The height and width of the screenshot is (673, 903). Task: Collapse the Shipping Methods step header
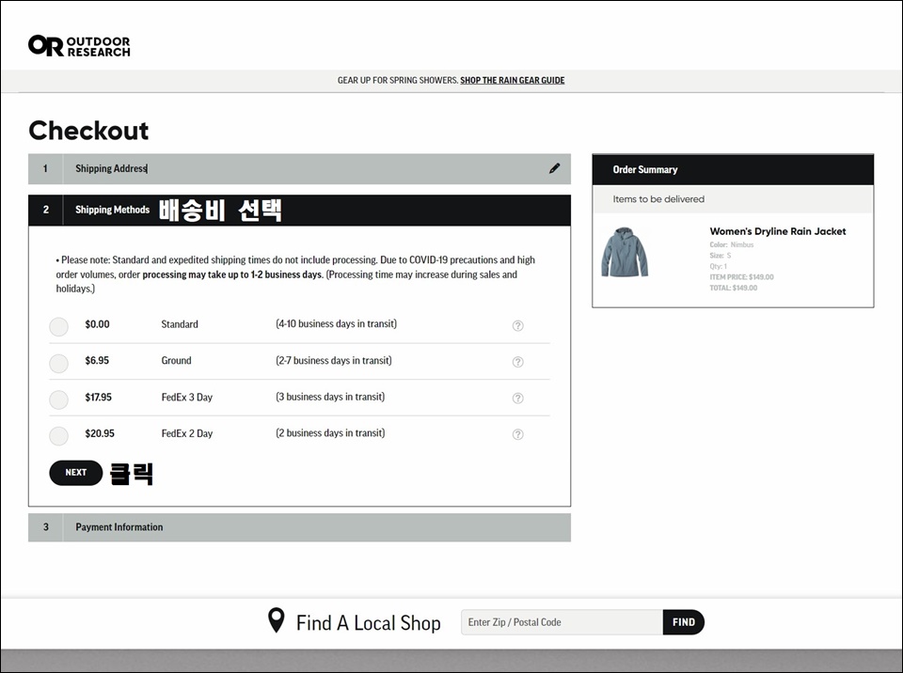(299, 211)
